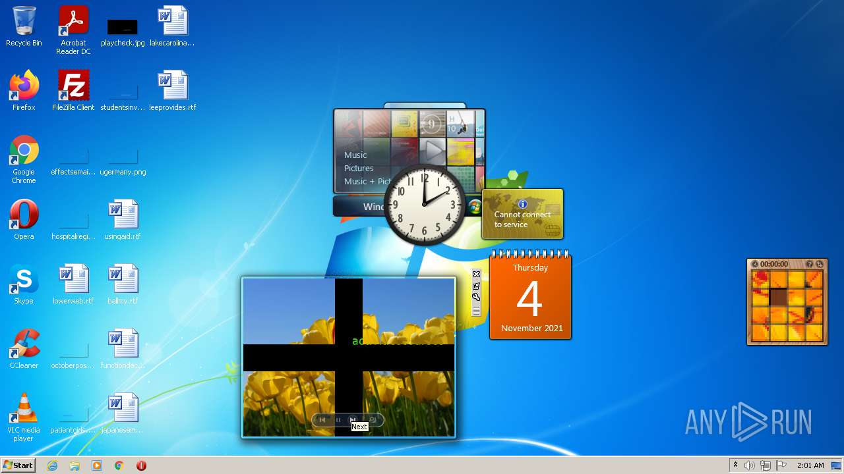This screenshot has width=844, height=474.
Task: Open slide show gadget options wrench
Action: (476, 297)
